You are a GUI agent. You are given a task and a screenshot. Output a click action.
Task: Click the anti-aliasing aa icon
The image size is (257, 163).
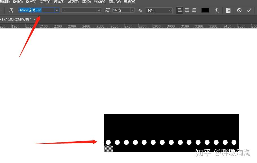[140, 10]
